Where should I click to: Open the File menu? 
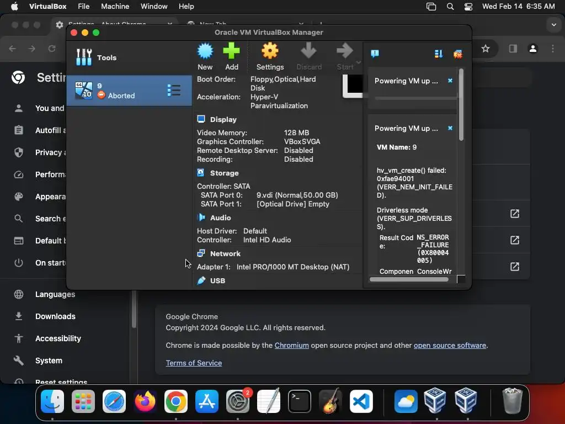84,7
